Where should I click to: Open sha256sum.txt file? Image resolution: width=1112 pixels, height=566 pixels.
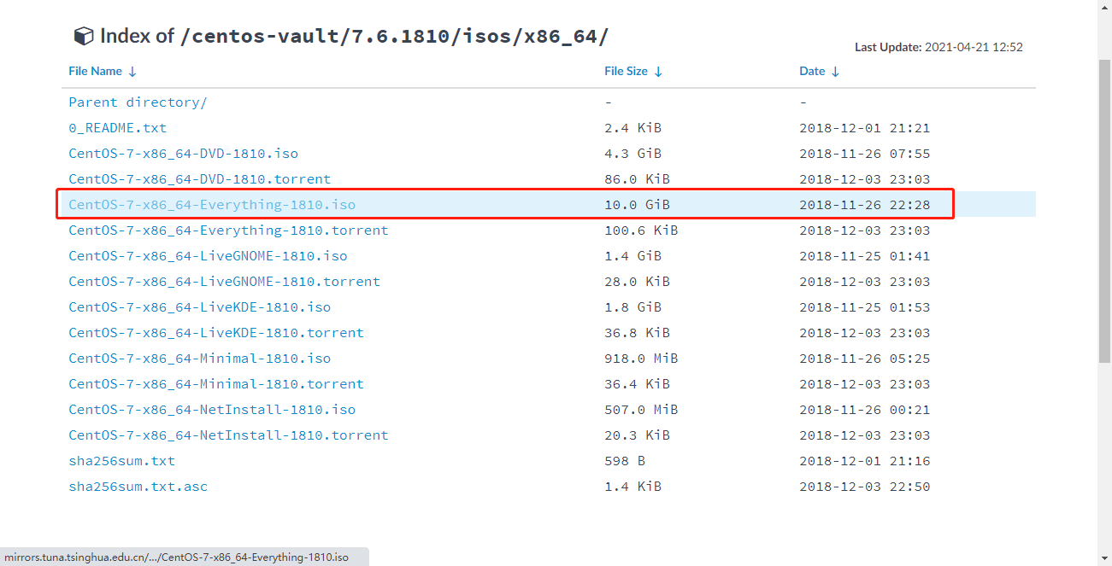121,461
